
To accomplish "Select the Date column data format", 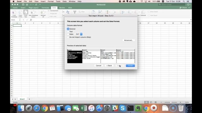I will (68, 34).
